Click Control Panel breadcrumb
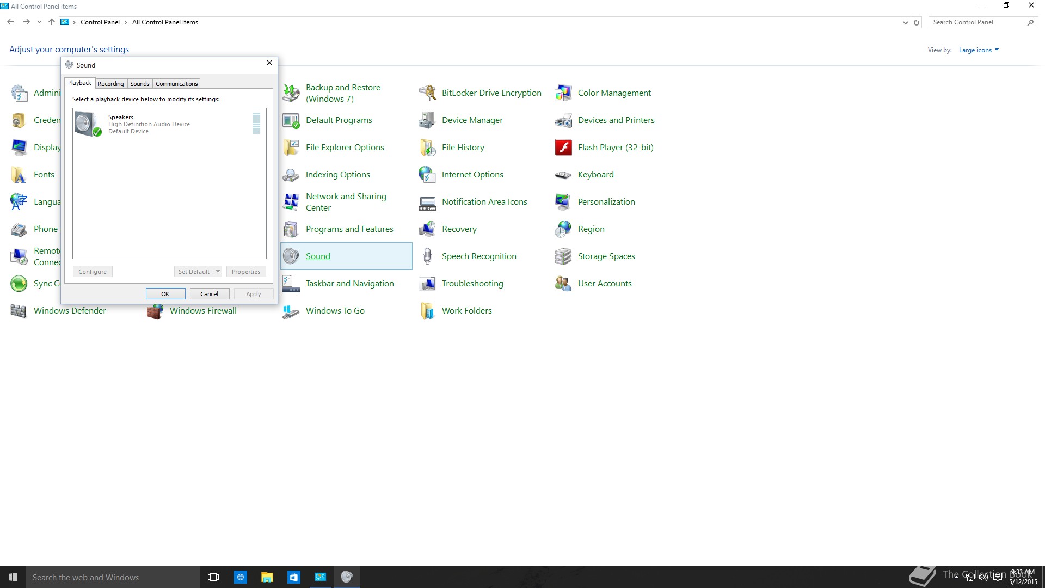This screenshot has width=1045, height=588. click(x=100, y=22)
